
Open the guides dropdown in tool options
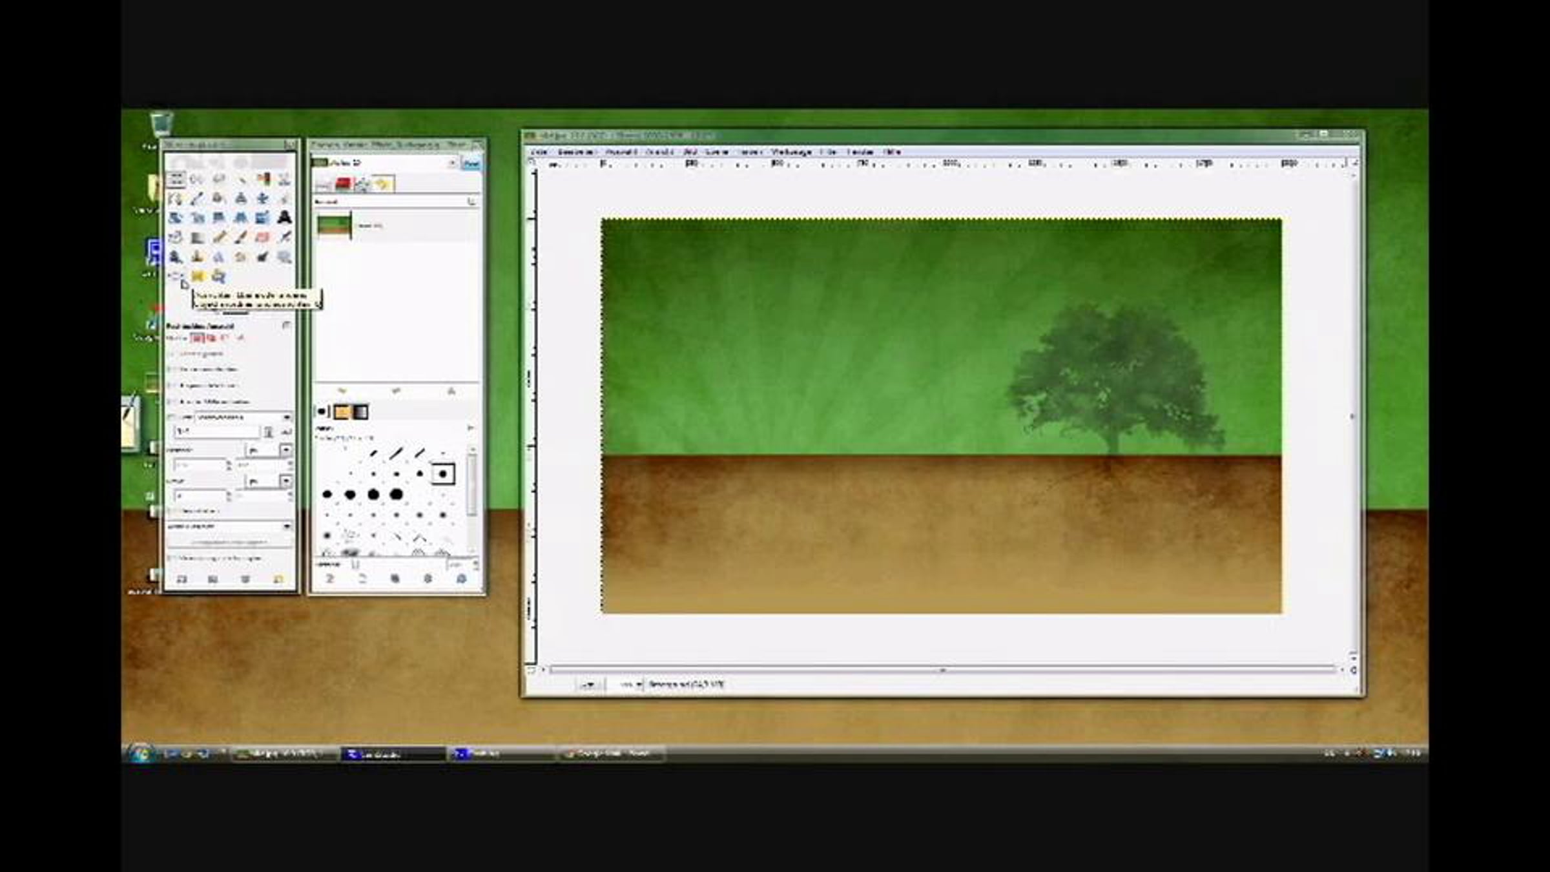[x=229, y=526]
